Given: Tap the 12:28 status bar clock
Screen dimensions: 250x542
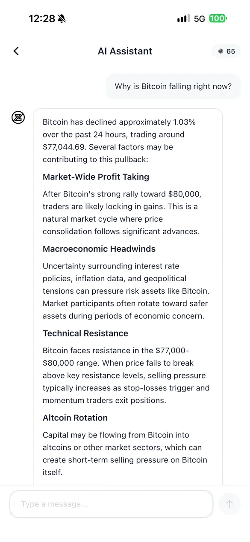Looking at the screenshot, I should (x=42, y=18).
